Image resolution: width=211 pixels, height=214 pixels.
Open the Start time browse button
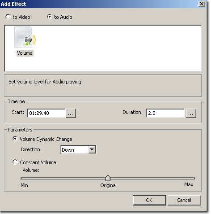(x=71, y=114)
